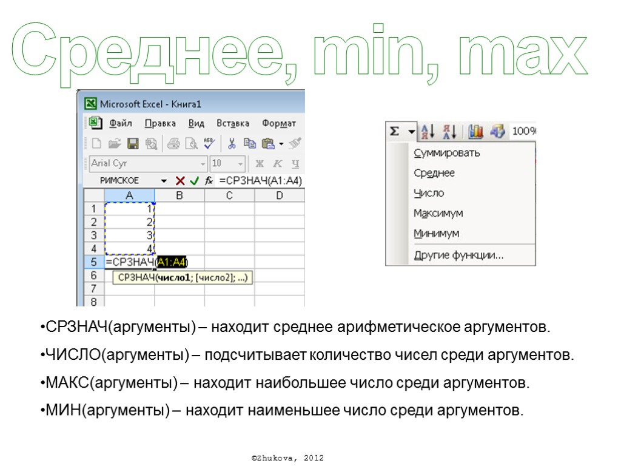Click the Excel application icon in title bar
The width and height of the screenshot is (621, 466).
pyautogui.click(x=90, y=104)
